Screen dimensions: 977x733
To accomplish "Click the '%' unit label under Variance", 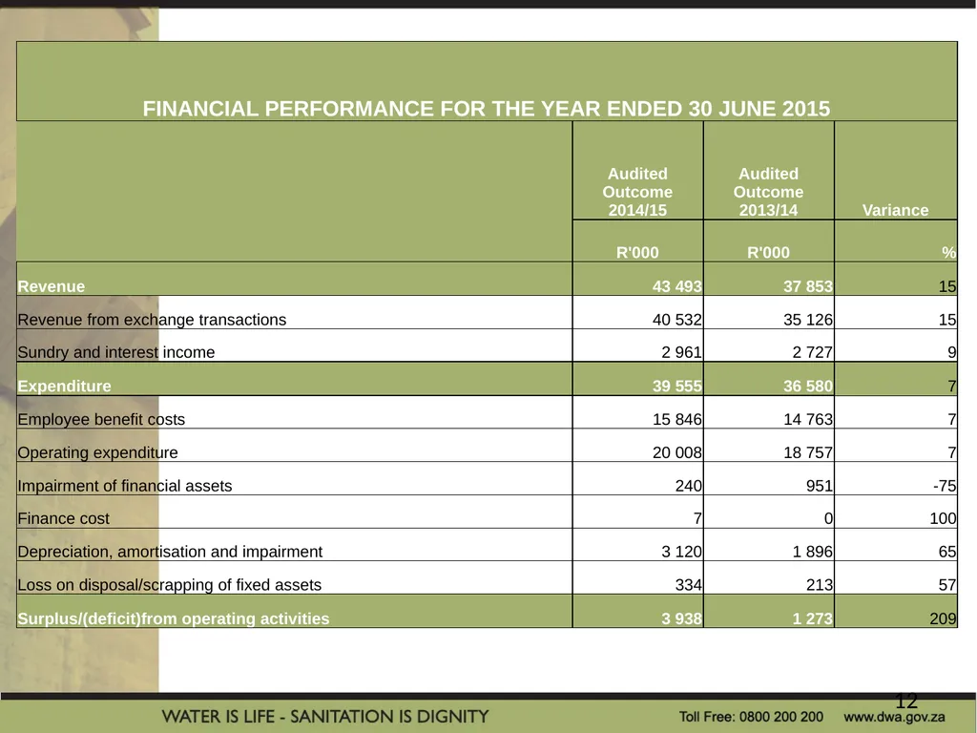I will point(949,252).
